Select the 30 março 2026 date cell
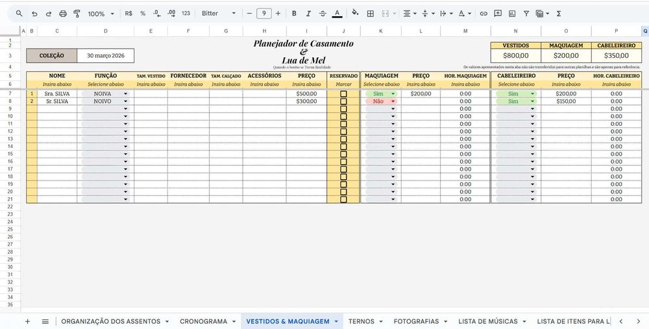The width and height of the screenshot is (649, 329). point(106,55)
